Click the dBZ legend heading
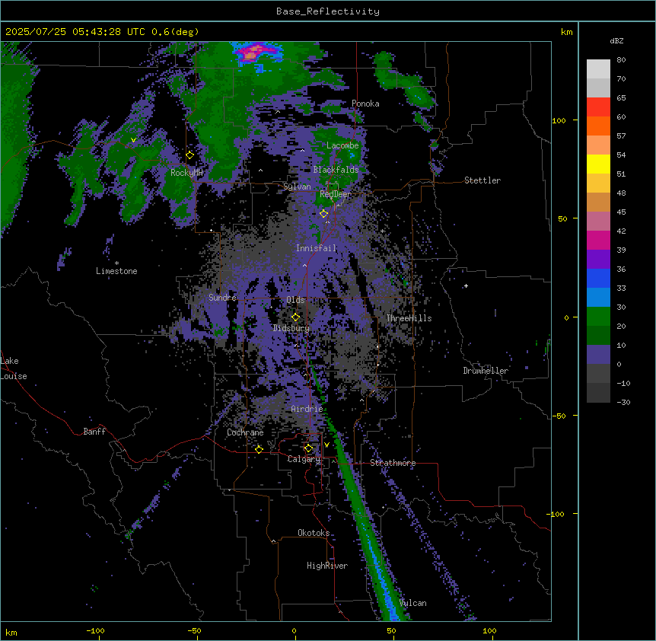The height and width of the screenshot is (641, 656). (616, 41)
